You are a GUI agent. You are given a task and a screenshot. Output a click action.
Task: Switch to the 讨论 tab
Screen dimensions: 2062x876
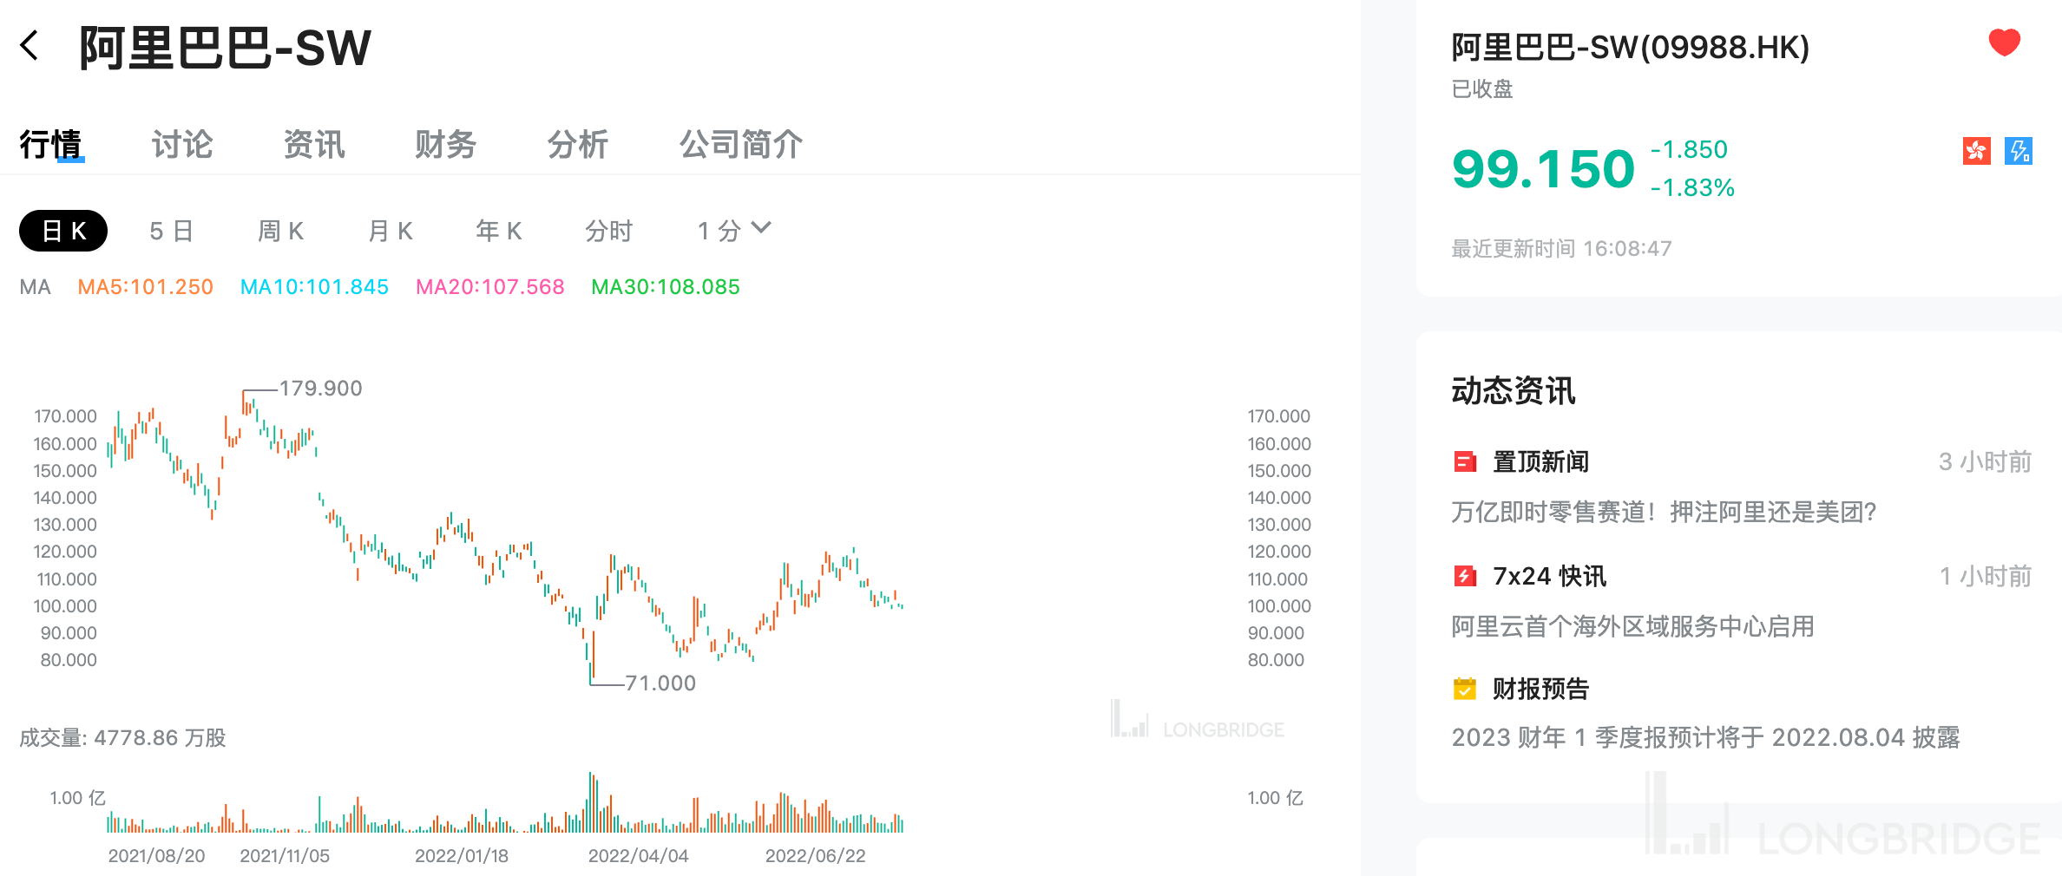click(181, 145)
